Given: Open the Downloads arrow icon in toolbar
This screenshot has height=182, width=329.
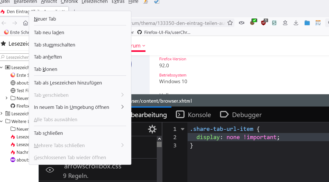Looking at the screenshot, I should tap(296, 23).
